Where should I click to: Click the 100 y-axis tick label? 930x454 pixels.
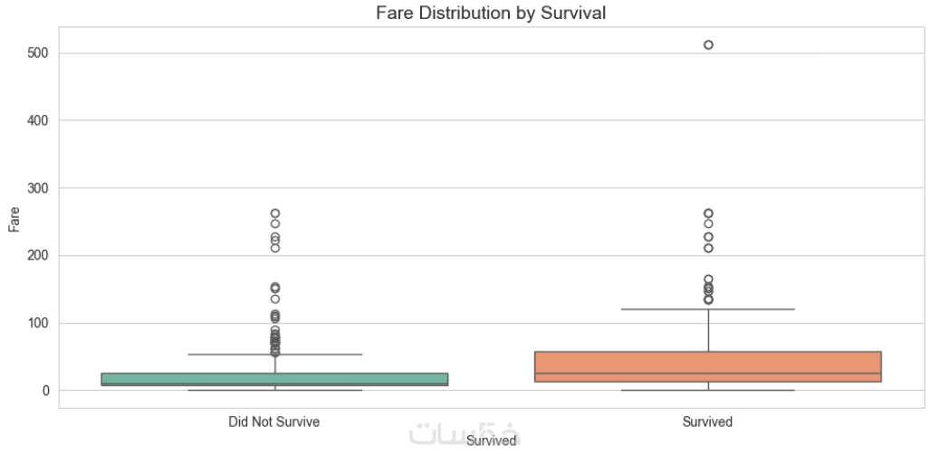pyautogui.click(x=38, y=323)
